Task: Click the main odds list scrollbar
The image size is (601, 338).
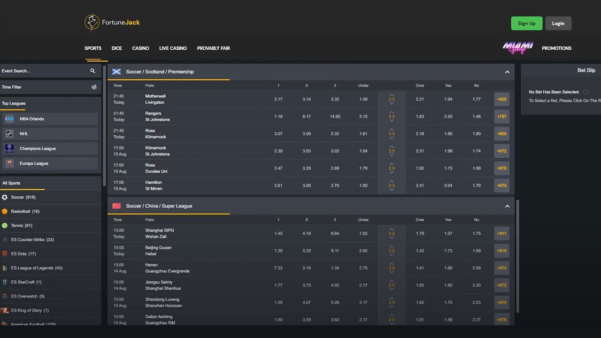Action: (x=518, y=257)
